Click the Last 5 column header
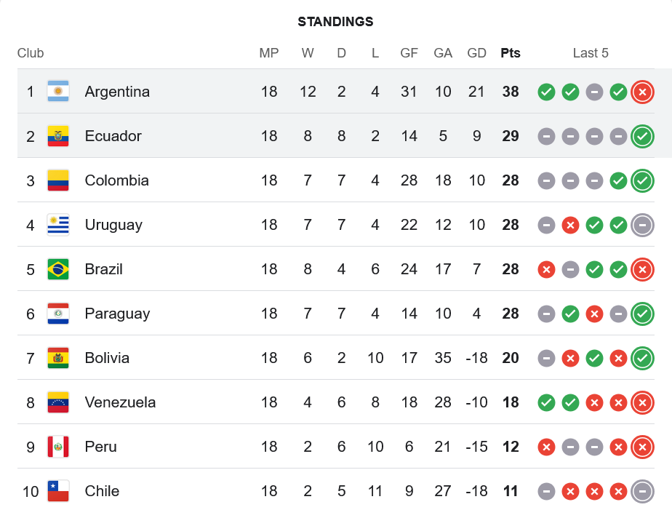Image resolution: width=672 pixels, height=526 pixels. (x=591, y=53)
